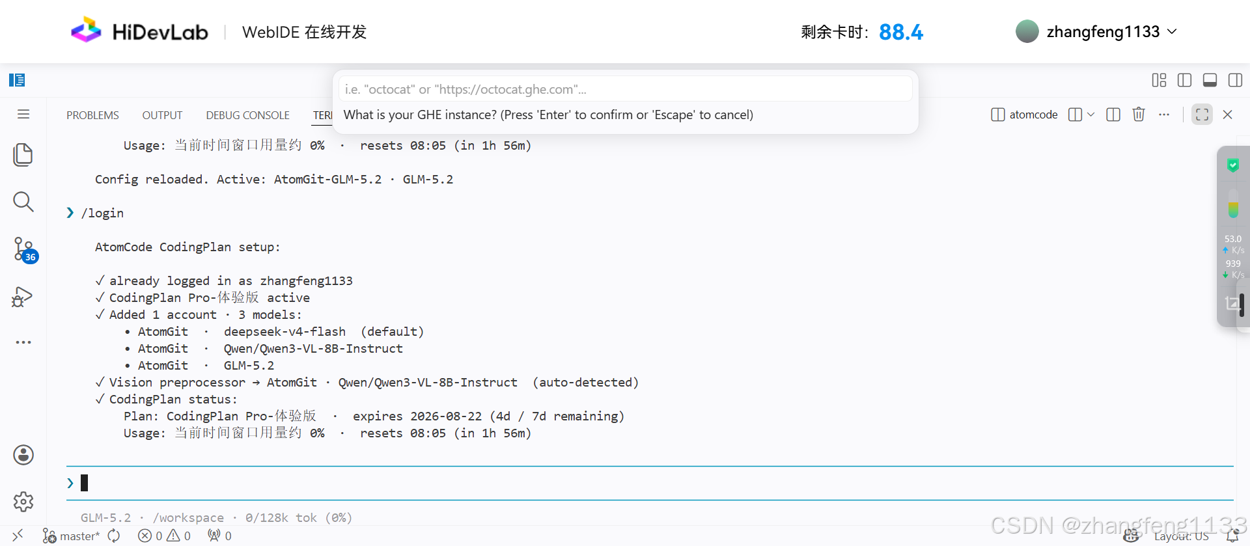Click the network speed readout 53.0 K/s
1250x546 pixels.
[1234, 244]
